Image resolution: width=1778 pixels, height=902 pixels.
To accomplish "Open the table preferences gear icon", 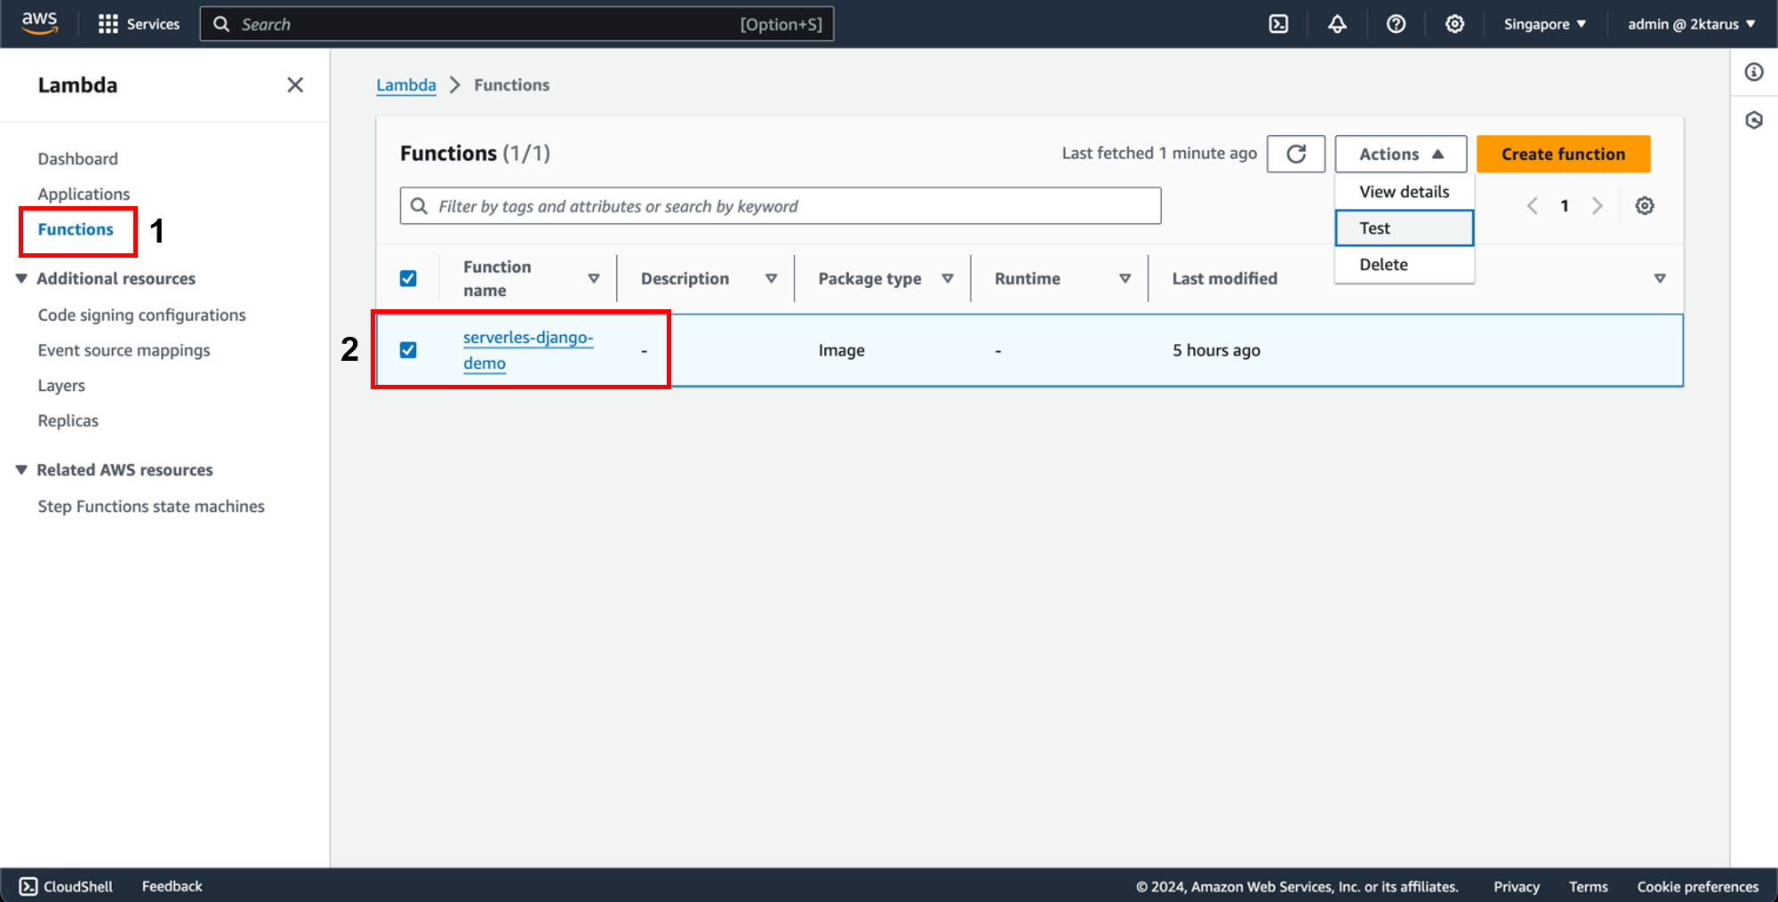I will 1645,206.
